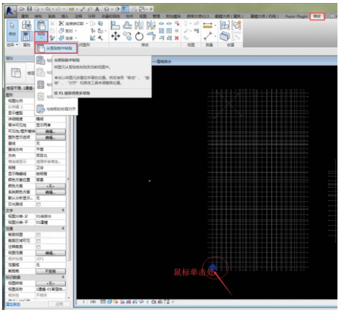Select the Move tool in the Modify panel
The width and height of the screenshot is (340, 311).
(x=116, y=36)
